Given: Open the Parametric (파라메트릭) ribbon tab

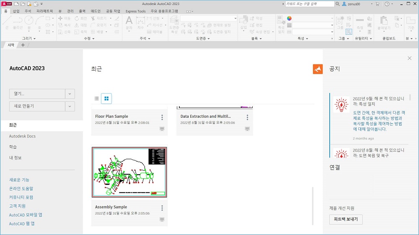Looking at the screenshot, I should (x=45, y=11).
